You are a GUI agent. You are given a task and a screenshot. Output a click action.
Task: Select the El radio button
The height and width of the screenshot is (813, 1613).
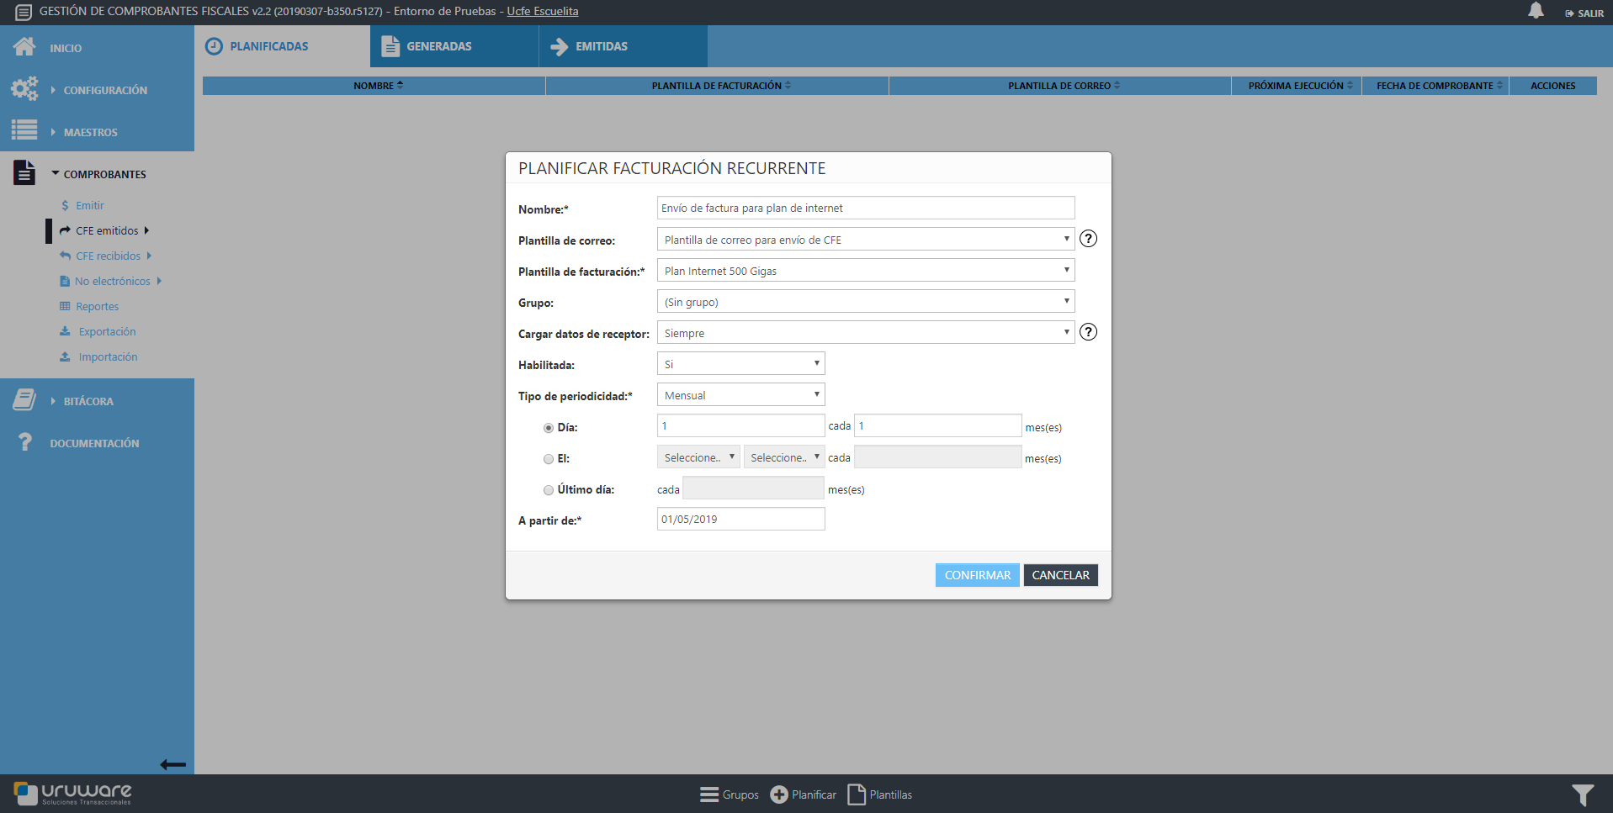[549, 459]
